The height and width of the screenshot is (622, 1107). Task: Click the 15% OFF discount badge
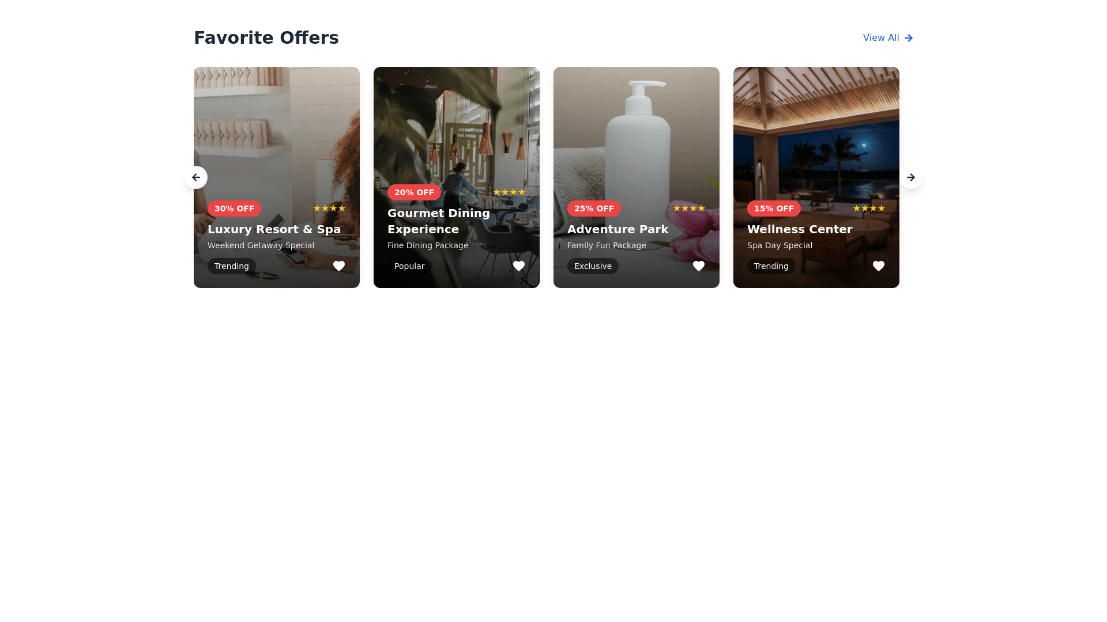774,208
